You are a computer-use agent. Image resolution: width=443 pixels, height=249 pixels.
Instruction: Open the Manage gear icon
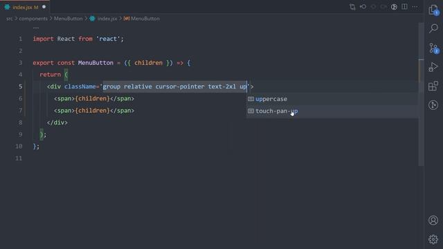(x=433, y=239)
